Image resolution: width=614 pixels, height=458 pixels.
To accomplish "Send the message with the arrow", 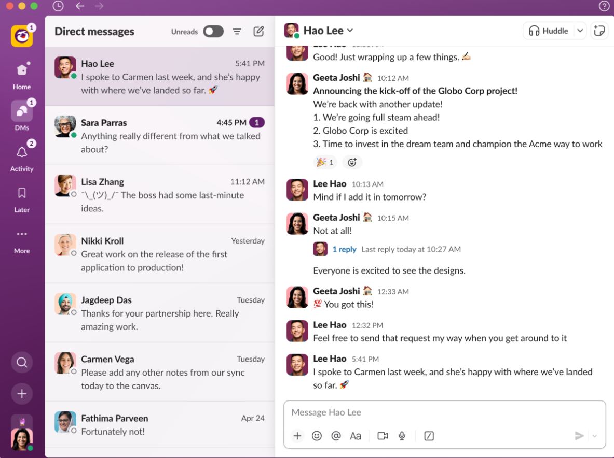I will pos(579,436).
